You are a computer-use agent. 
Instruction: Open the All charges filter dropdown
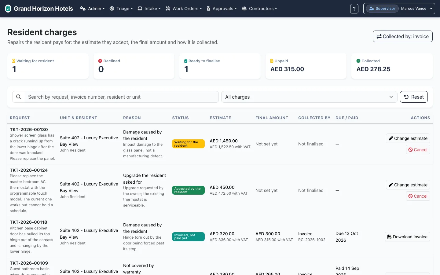[309, 97]
